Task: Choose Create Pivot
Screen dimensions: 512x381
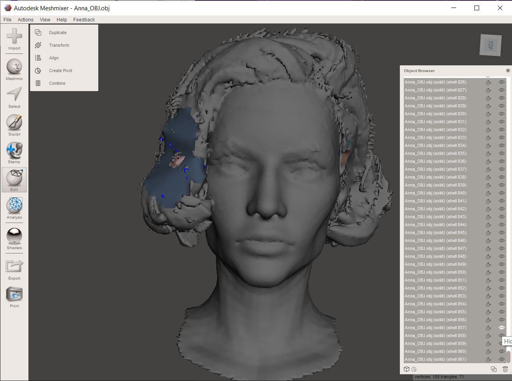Action: pyautogui.click(x=60, y=70)
